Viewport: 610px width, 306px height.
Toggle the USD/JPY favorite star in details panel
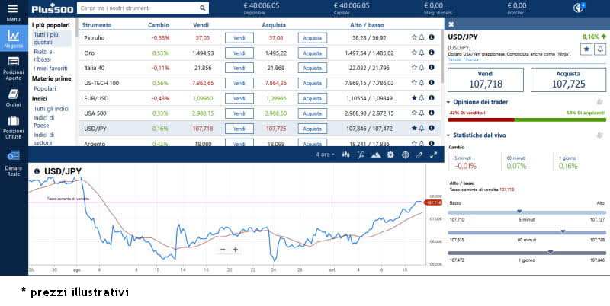point(586,49)
